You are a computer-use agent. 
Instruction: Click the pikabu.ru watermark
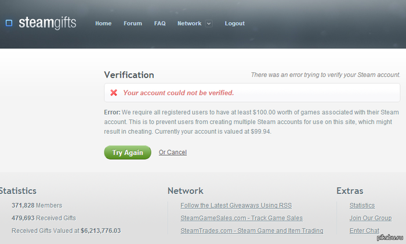pos(390,238)
